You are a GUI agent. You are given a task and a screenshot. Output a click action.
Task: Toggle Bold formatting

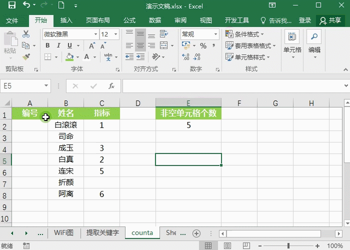coord(47,45)
